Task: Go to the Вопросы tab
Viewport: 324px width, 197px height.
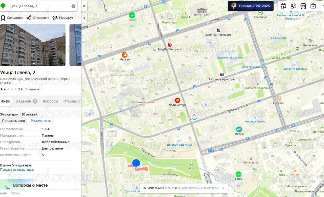Action: pyautogui.click(x=50, y=101)
